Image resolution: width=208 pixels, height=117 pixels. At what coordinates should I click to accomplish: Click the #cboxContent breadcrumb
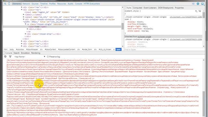[50, 49]
